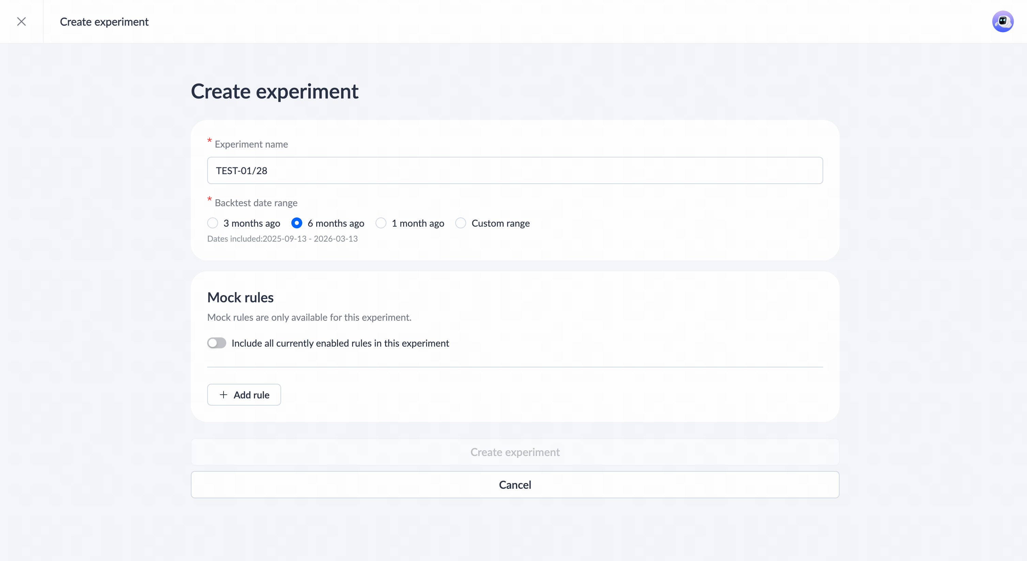Toggle include all currently enabled rules switch
Viewport: 1027px width, 561px height.
pos(216,343)
